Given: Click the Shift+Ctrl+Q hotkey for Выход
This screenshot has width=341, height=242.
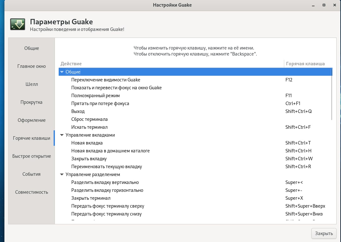Looking at the screenshot, I should point(298,111).
